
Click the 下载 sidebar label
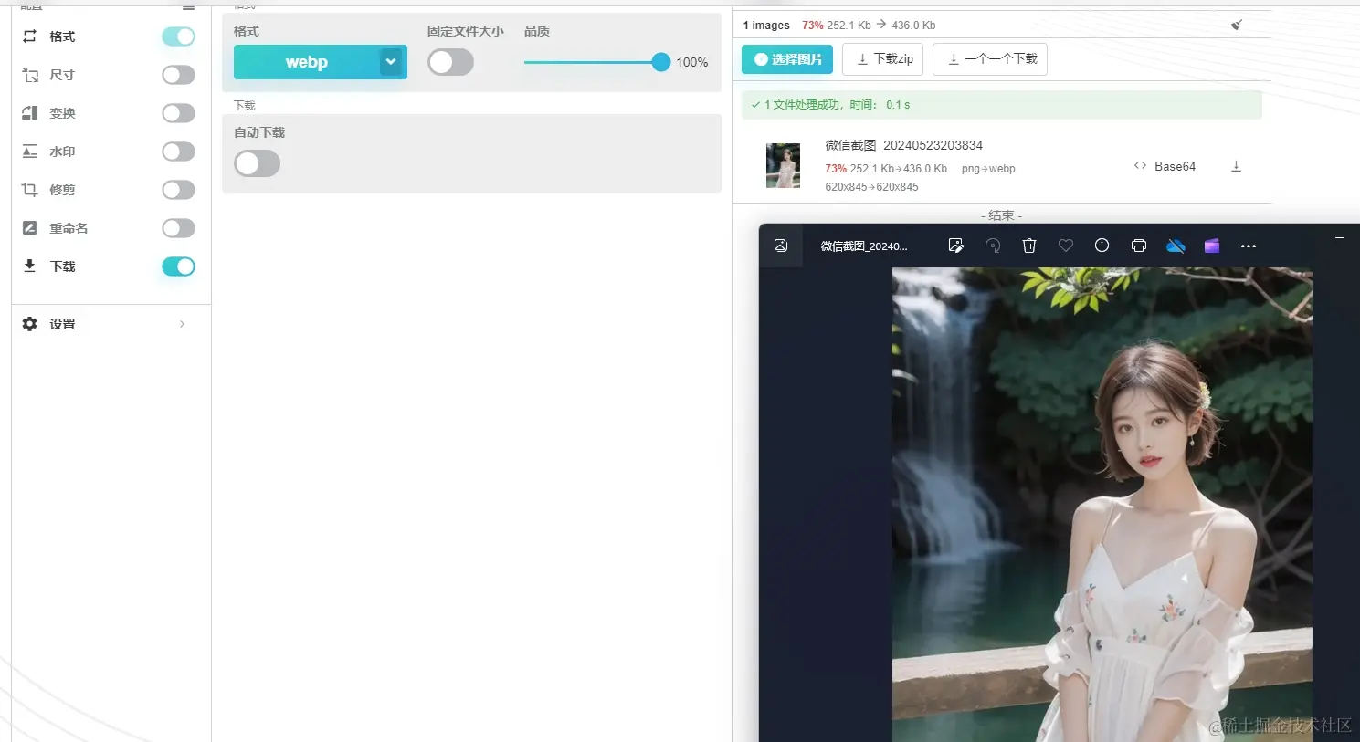62,266
